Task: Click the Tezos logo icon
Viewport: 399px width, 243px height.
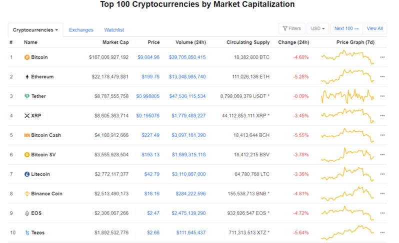Action: point(27,233)
